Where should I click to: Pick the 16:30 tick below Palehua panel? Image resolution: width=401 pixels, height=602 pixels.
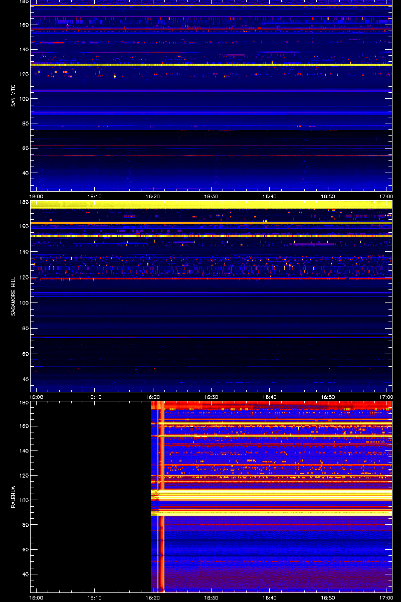pyautogui.click(x=212, y=597)
